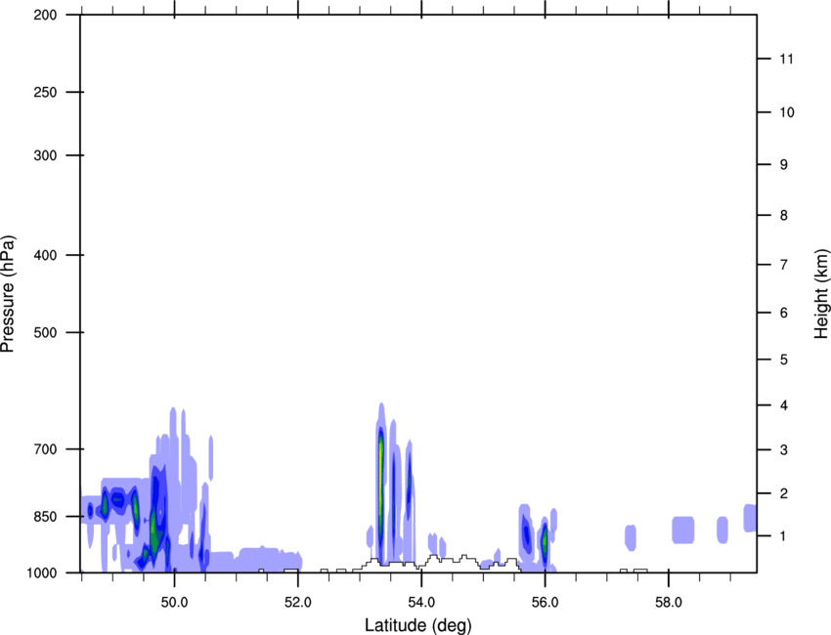Select the 250 pressure tick label

[45, 92]
